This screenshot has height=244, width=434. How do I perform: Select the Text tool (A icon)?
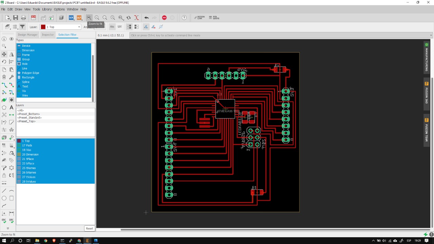(x=12, y=107)
